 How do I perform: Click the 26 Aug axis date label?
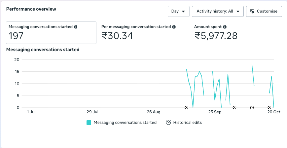point(154,112)
